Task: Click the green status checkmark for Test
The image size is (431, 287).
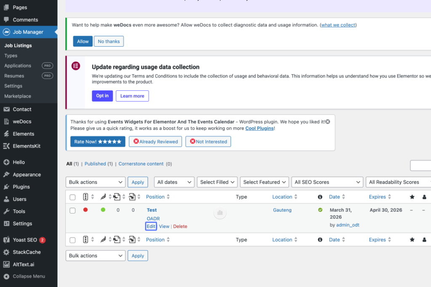Action: [320, 210]
